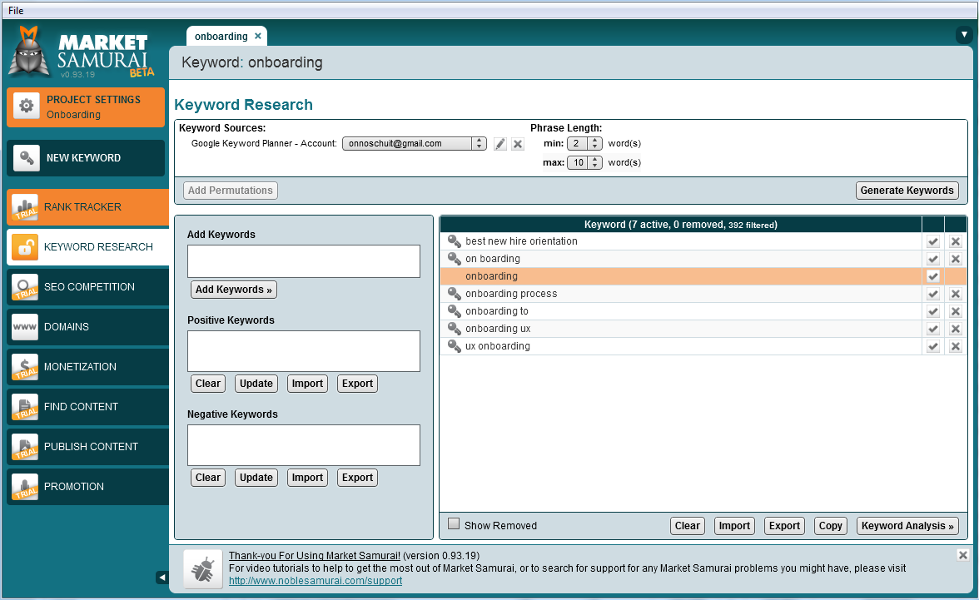Click Add Keywords » button
The height and width of the screenshot is (600, 979).
coord(233,290)
